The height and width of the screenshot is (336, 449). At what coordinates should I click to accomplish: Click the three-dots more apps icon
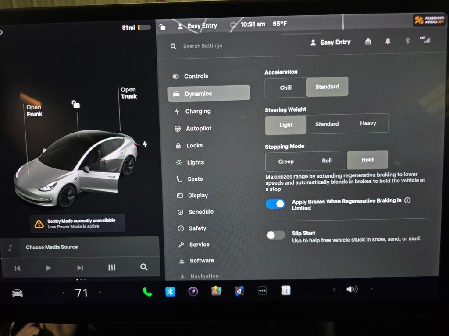pyautogui.click(x=262, y=291)
